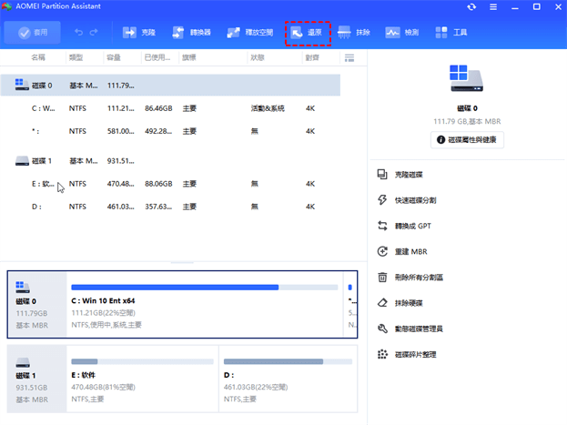This screenshot has width=567, height=425.
Task: Click the 111.79 GB,基本 MBR text in side panel
Action: point(467,122)
